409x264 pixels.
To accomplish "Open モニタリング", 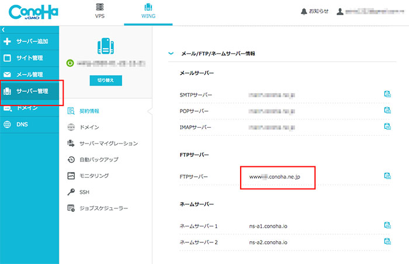I will (94, 176).
